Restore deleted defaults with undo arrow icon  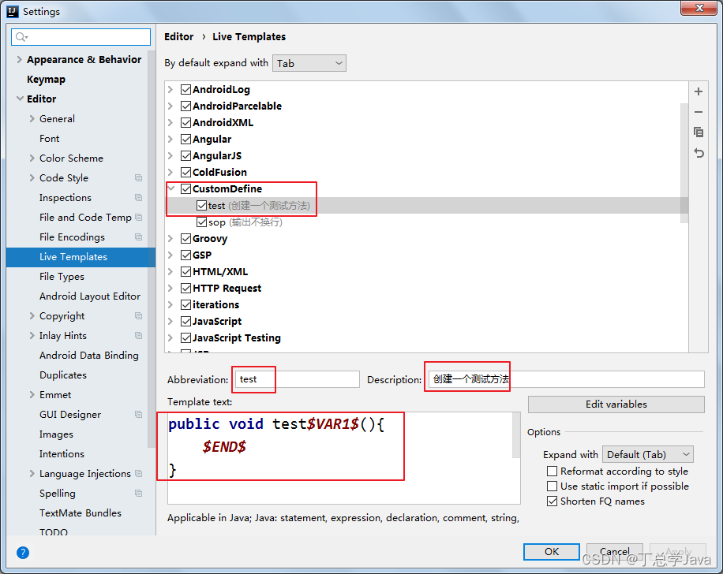699,153
